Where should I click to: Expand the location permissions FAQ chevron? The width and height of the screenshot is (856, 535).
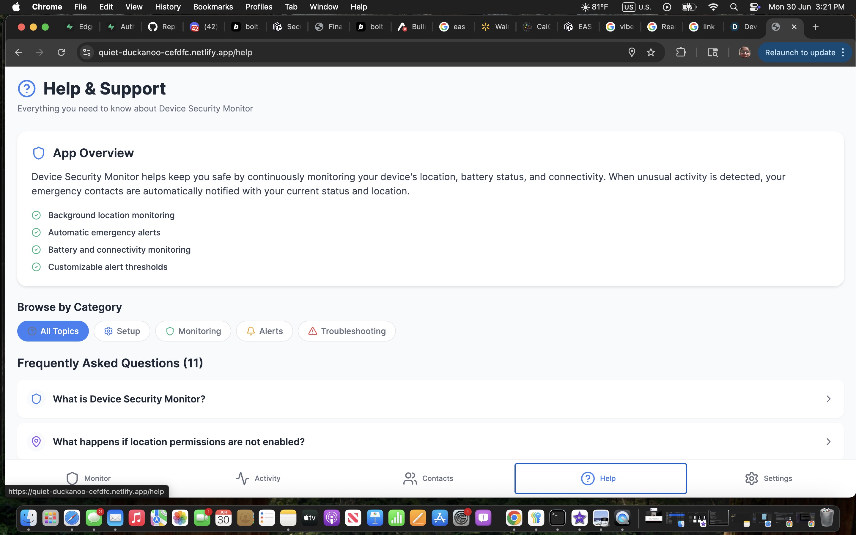tap(828, 442)
